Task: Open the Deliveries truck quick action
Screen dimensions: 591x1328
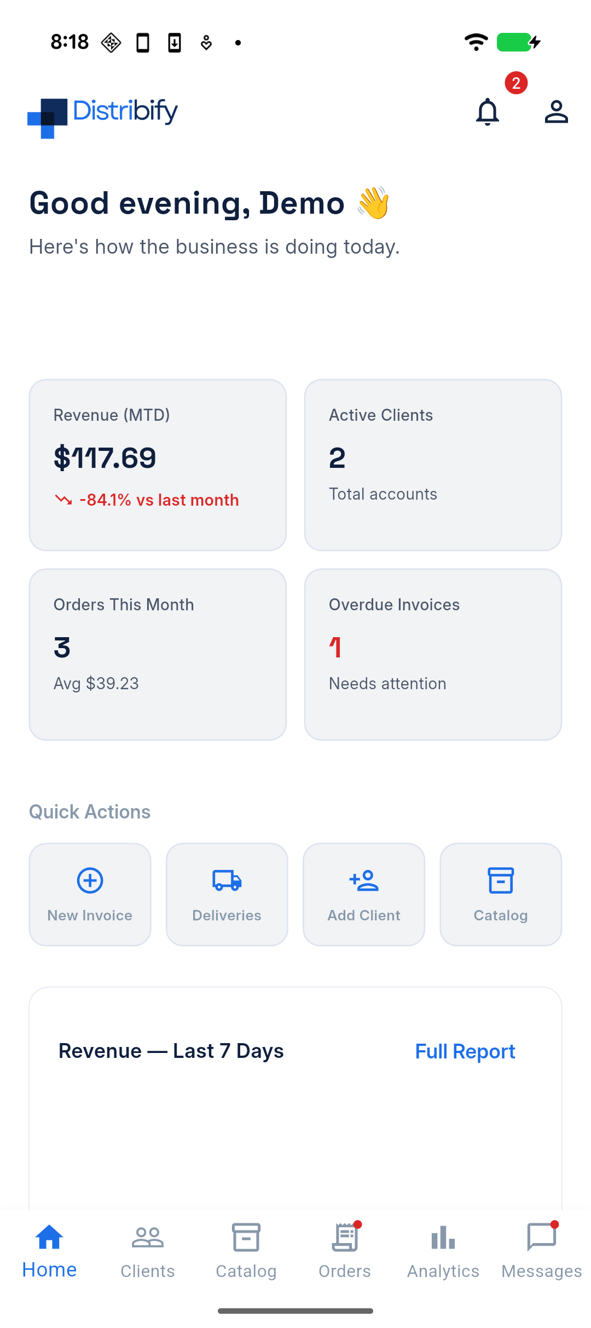Action: click(227, 894)
